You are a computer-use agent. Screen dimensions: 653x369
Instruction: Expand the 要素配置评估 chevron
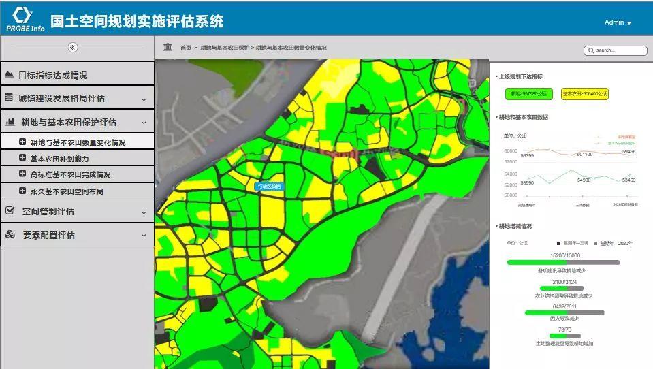pos(144,236)
